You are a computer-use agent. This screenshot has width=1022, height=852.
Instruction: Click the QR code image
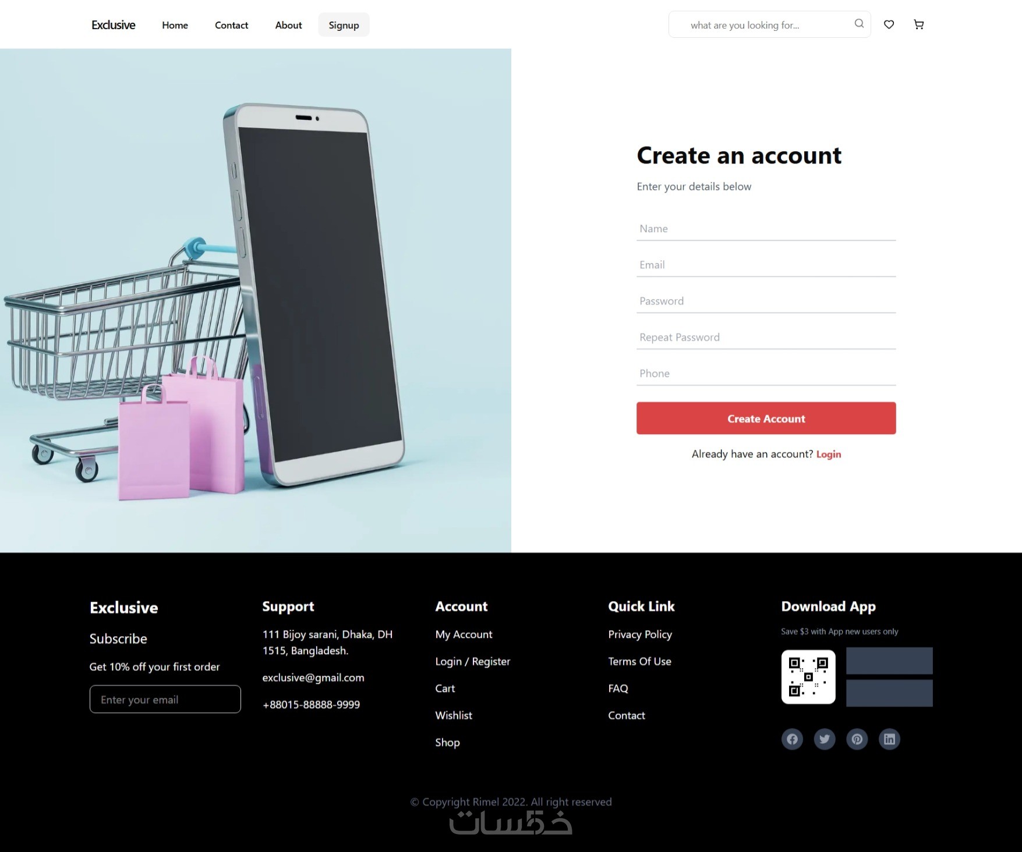pos(808,677)
